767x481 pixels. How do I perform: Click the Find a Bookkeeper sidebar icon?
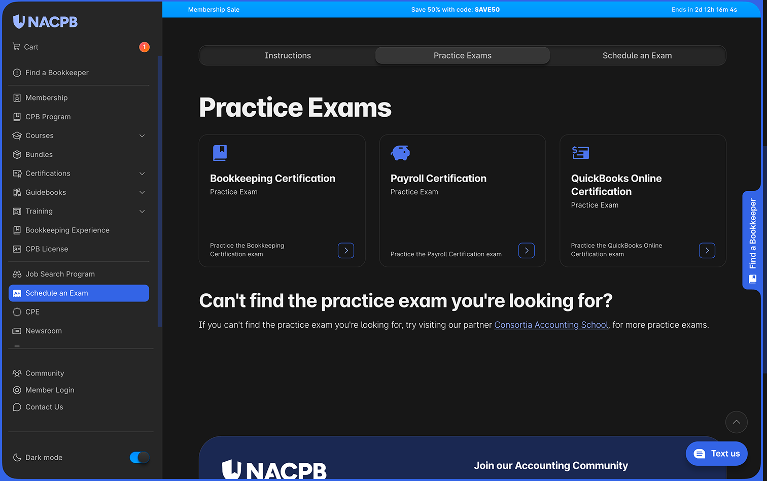[x=17, y=73]
